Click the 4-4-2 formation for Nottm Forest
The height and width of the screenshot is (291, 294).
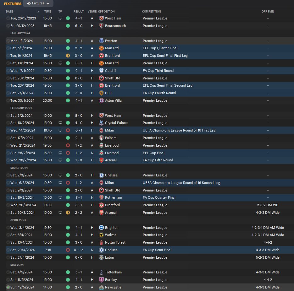(x=268, y=242)
